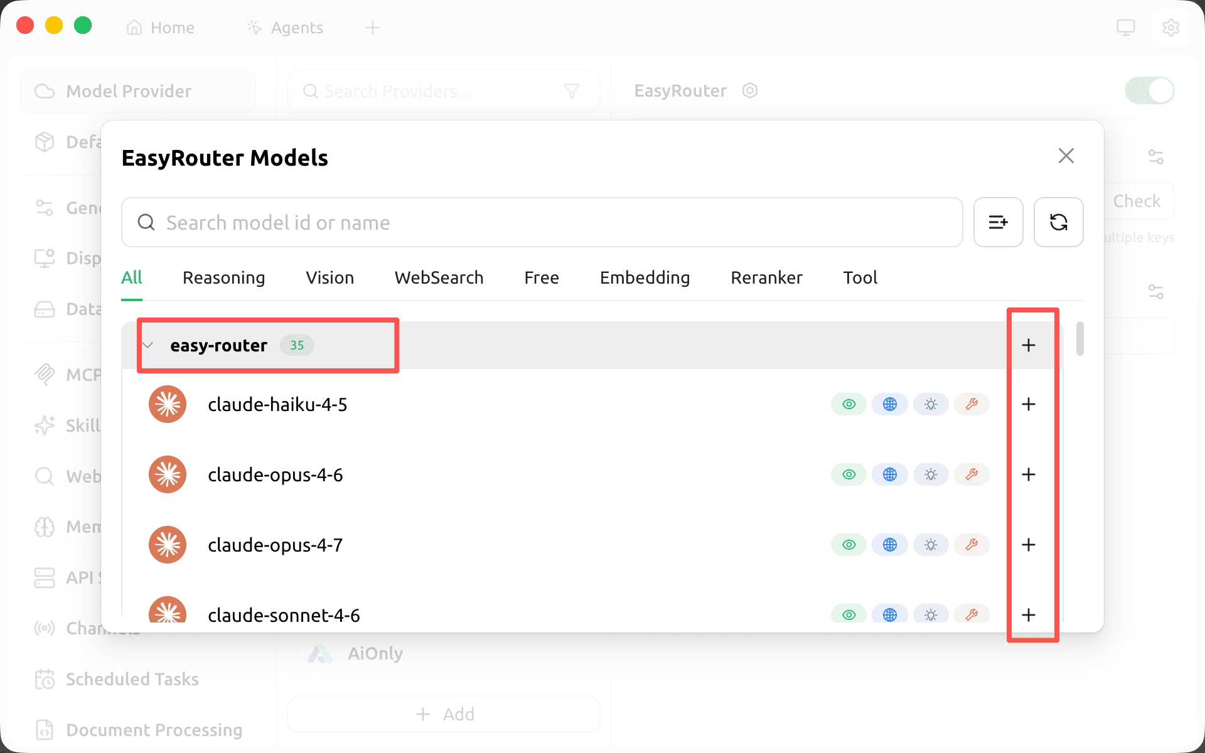Open Model Provider settings section

pos(138,91)
